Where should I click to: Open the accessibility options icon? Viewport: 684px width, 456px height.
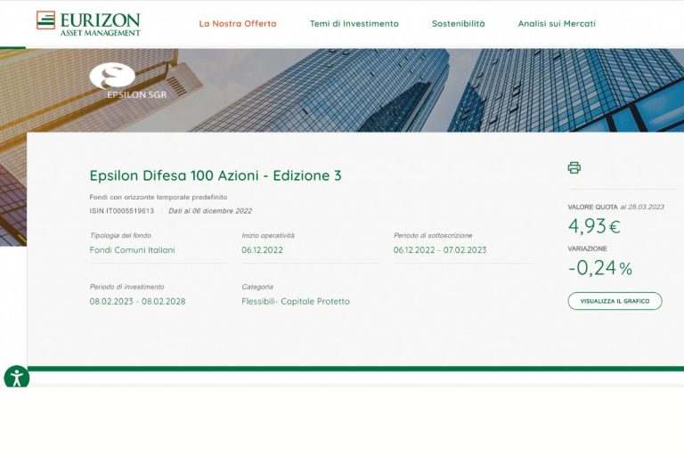17,378
